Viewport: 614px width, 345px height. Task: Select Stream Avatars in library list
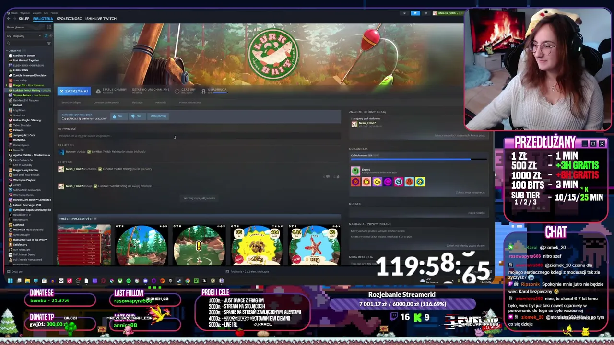[x=31, y=95]
